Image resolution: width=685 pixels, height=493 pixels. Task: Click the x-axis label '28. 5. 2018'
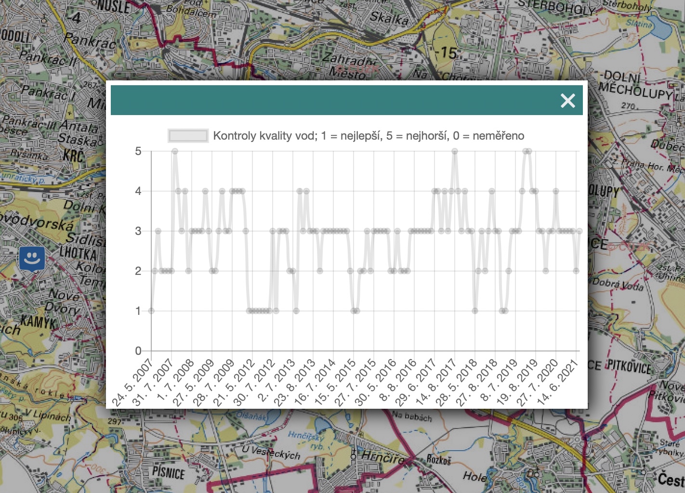456,382
